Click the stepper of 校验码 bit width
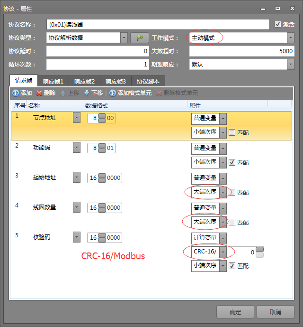 click(x=102, y=237)
